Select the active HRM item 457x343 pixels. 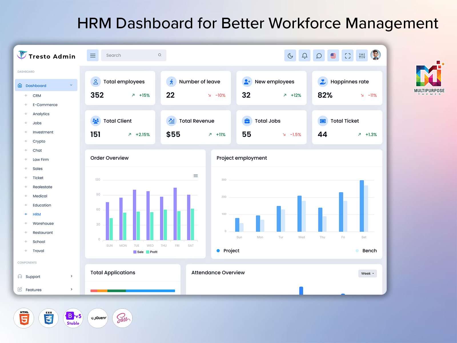coord(37,215)
